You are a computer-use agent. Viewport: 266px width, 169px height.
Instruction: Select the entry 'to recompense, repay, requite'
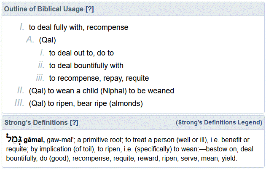[x=99, y=78]
